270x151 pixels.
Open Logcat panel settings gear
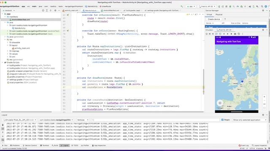coord(263,115)
